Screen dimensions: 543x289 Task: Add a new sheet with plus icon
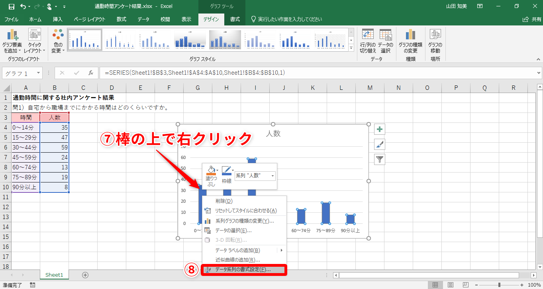(85, 275)
